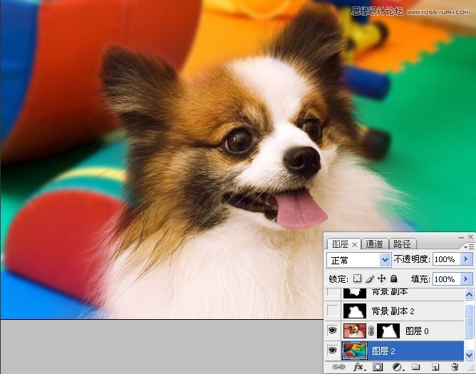The width and height of the screenshot is (476, 374).
Task: Select the 背景 副本 2 thumbnail
Action: (x=355, y=311)
